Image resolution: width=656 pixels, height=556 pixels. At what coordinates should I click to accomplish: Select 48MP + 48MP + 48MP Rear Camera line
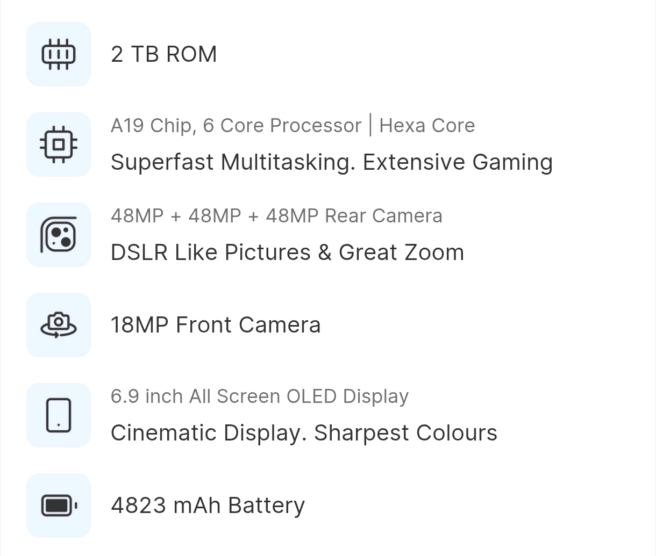(276, 216)
